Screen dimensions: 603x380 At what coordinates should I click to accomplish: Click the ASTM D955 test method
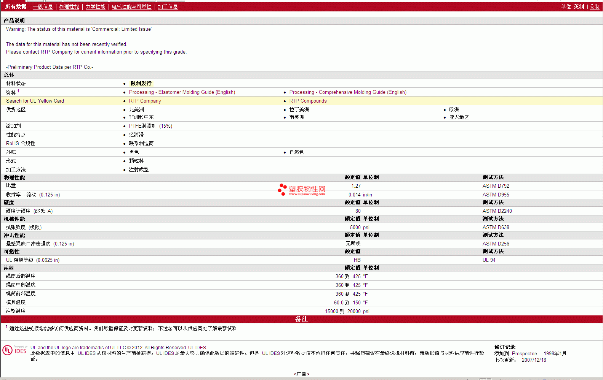tap(496, 195)
